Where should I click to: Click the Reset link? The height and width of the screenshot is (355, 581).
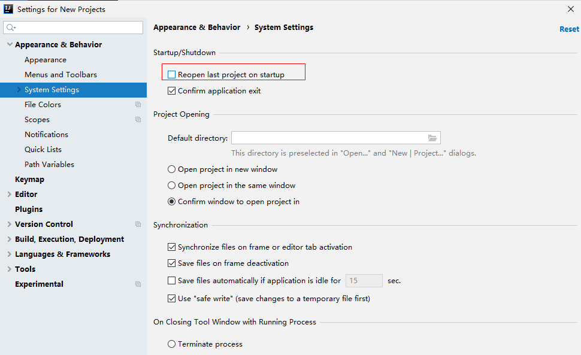[x=569, y=29]
